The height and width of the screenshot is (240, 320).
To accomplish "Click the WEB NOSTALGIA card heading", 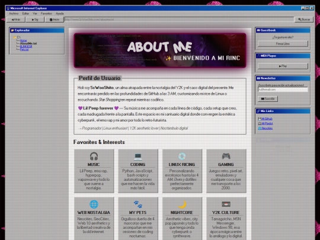I will pyautogui.click(x=94, y=213).
